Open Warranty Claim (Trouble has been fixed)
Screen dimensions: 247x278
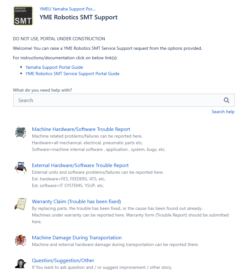coord(76,202)
